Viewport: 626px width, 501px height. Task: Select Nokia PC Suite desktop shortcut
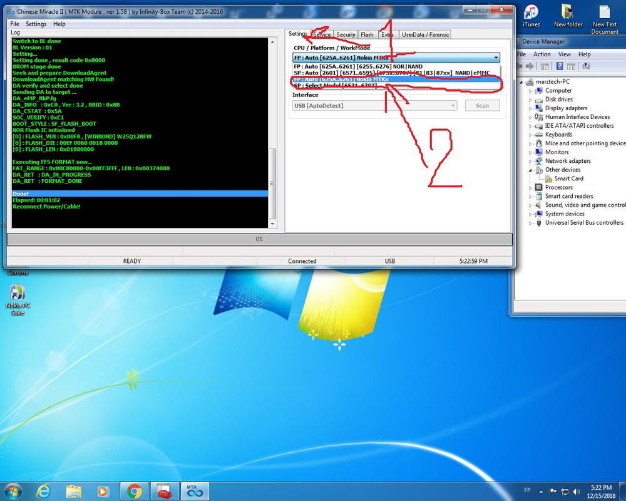pos(18,300)
